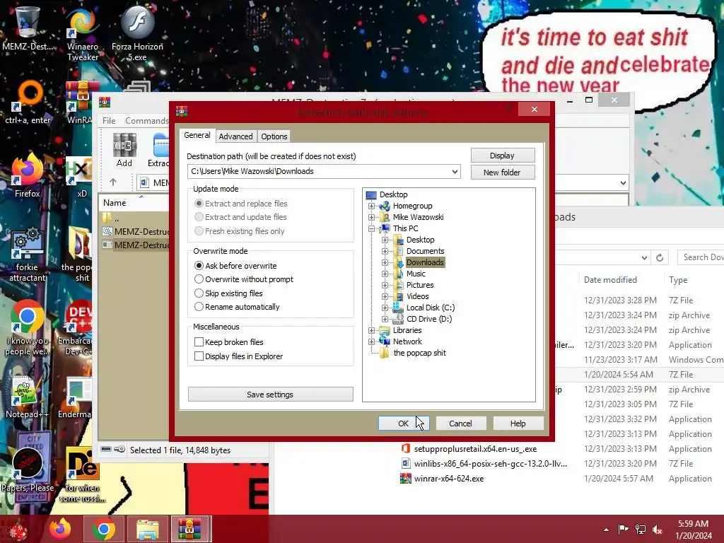The height and width of the screenshot is (543, 724).
Task: Click WinRAR's up-one-level arrow icon
Action: [113, 182]
